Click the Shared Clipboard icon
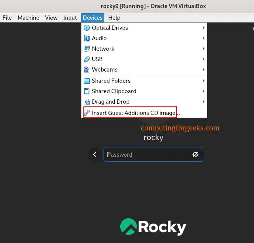This screenshot has height=243, width=254. click(x=86, y=91)
